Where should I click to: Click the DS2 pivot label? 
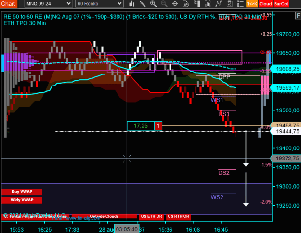224,173
